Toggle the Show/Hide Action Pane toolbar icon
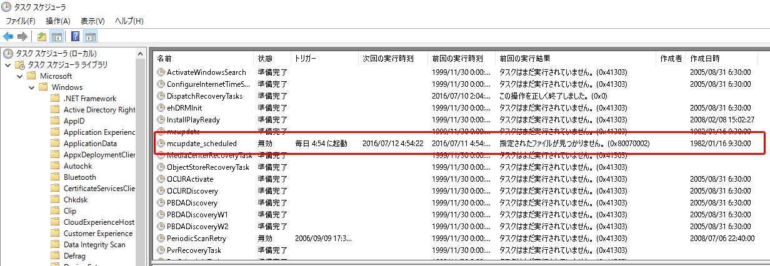Viewport: 770px width, 266px height. [x=90, y=36]
